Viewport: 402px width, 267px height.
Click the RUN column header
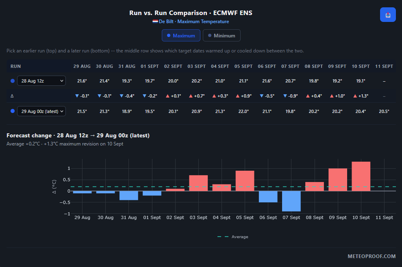(15, 66)
